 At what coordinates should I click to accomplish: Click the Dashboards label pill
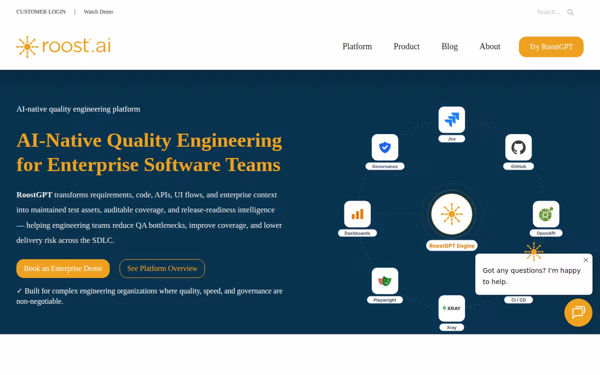click(x=357, y=233)
